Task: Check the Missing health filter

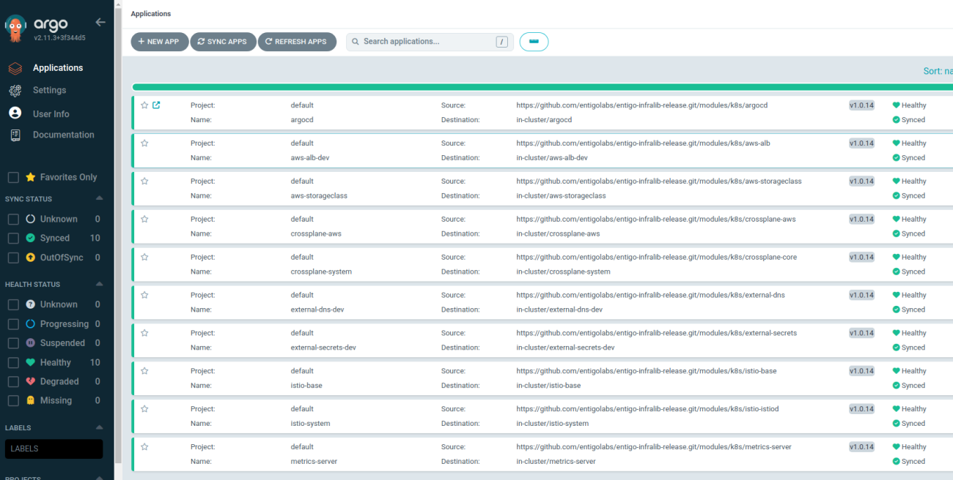Action: (x=13, y=400)
